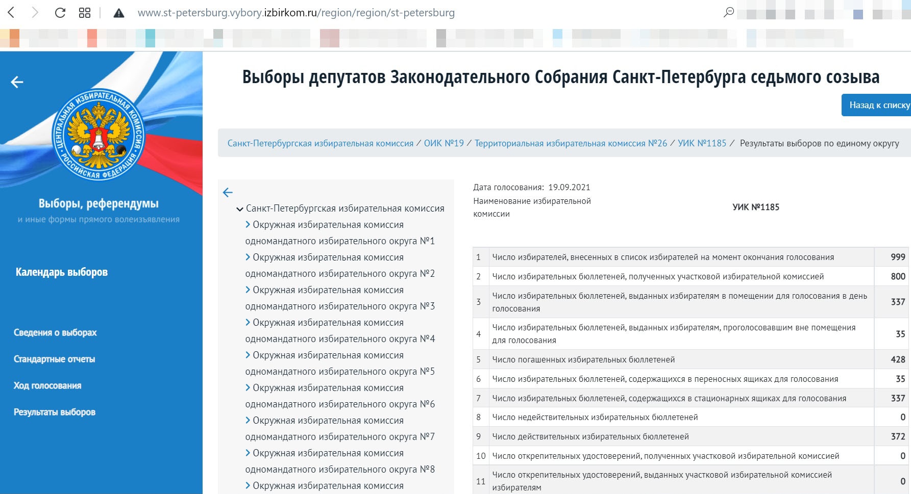Screen dimensions: 911x494
Task: Click the Central Election Commission emblem logo
Action: (x=99, y=135)
